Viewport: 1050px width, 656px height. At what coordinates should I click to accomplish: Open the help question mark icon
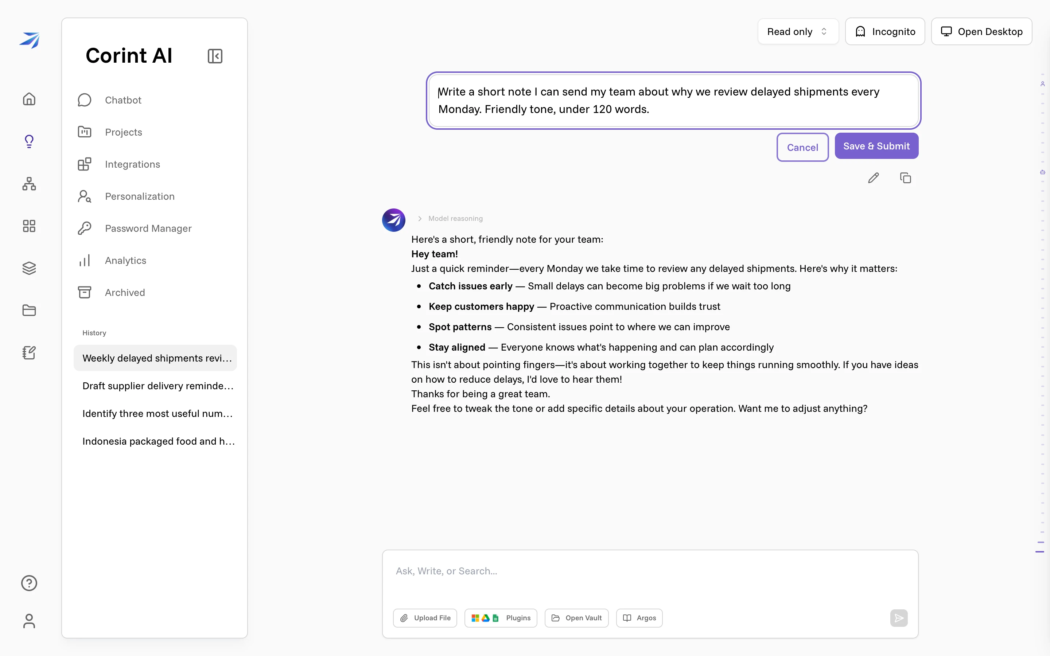click(x=29, y=583)
